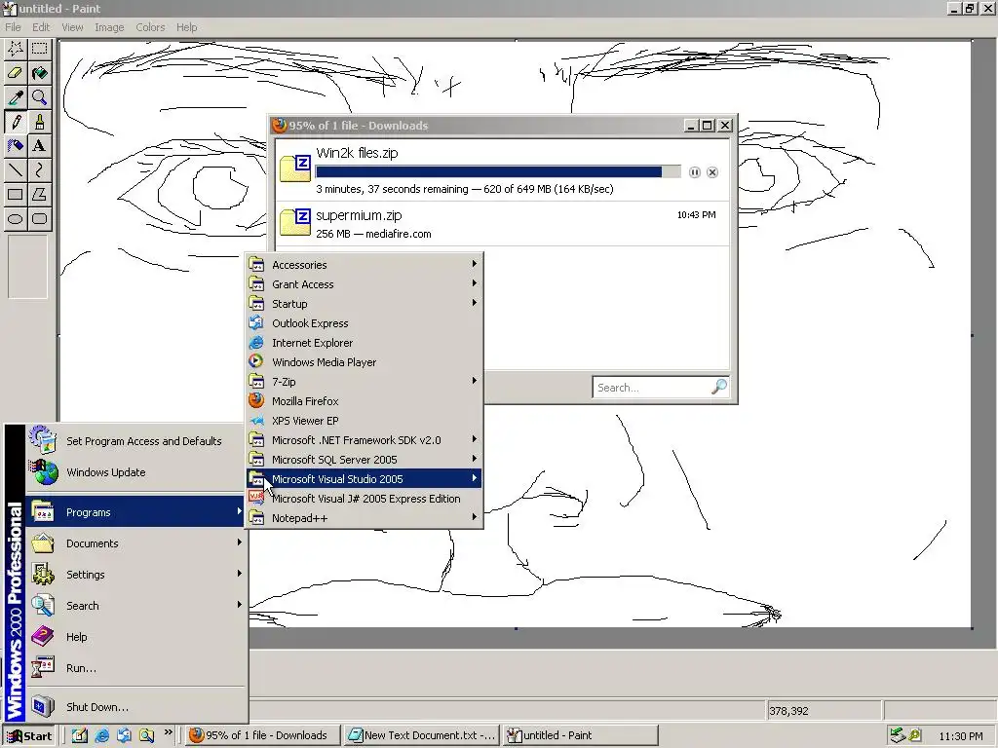The image size is (998, 748).
Task: Click the supermium.zip download entry name
Action: (x=359, y=215)
